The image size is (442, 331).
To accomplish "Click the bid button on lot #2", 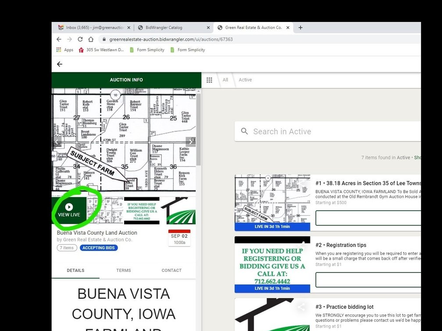I will [368, 280].
